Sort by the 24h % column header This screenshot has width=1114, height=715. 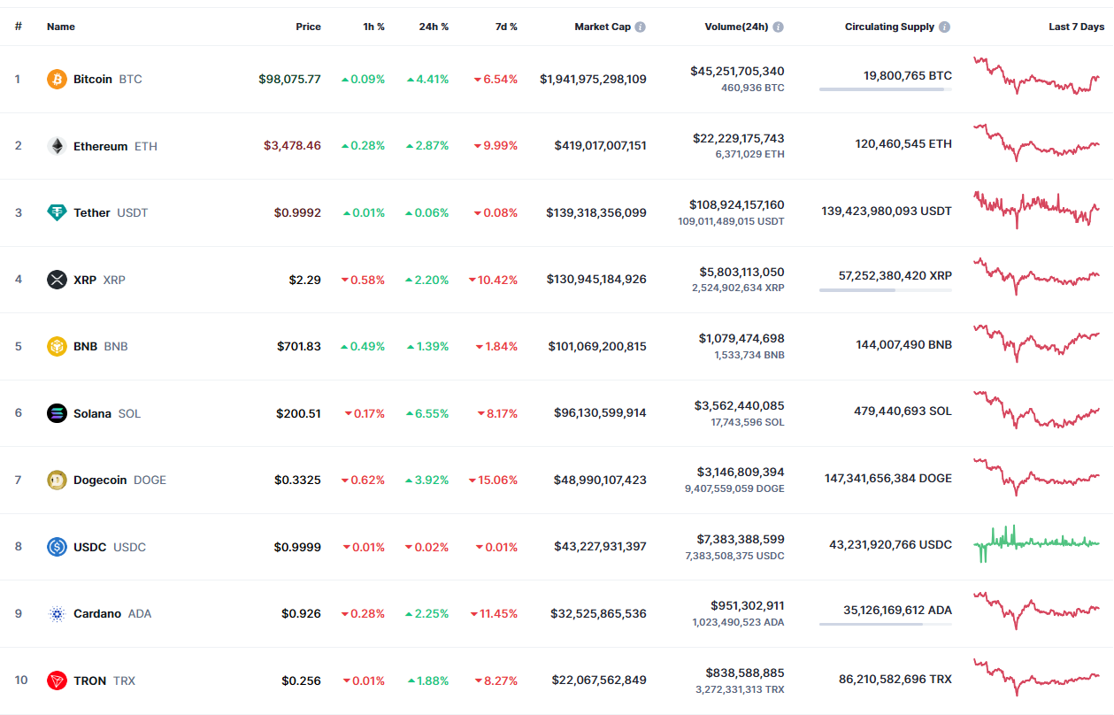(434, 27)
